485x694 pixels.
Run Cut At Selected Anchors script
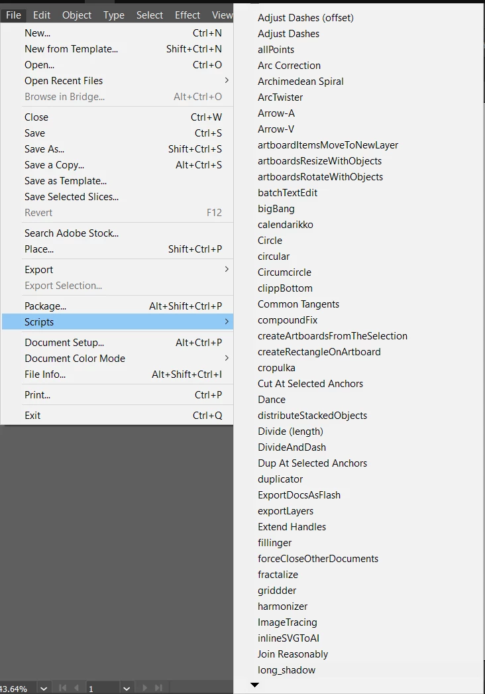coord(310,384)
